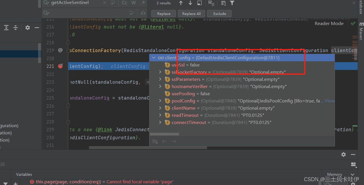
Task: Move the popup horizontal scrollbar
Action: [x=164, y=134]
